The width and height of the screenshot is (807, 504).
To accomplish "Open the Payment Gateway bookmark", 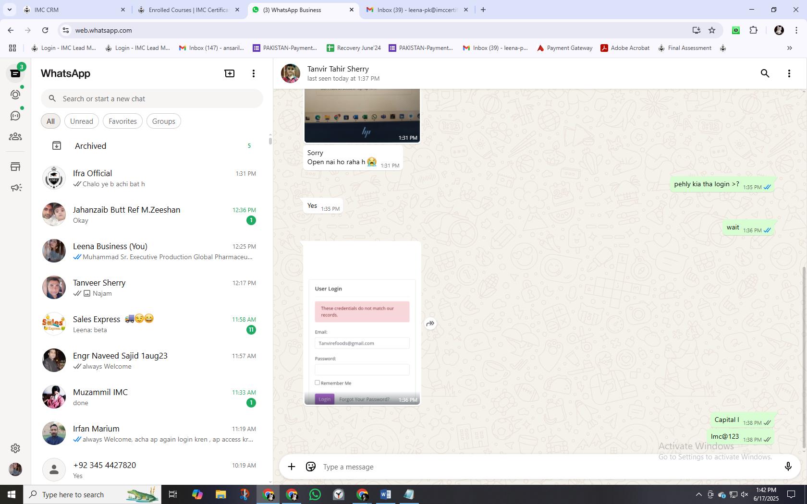I will coord(564,48).
